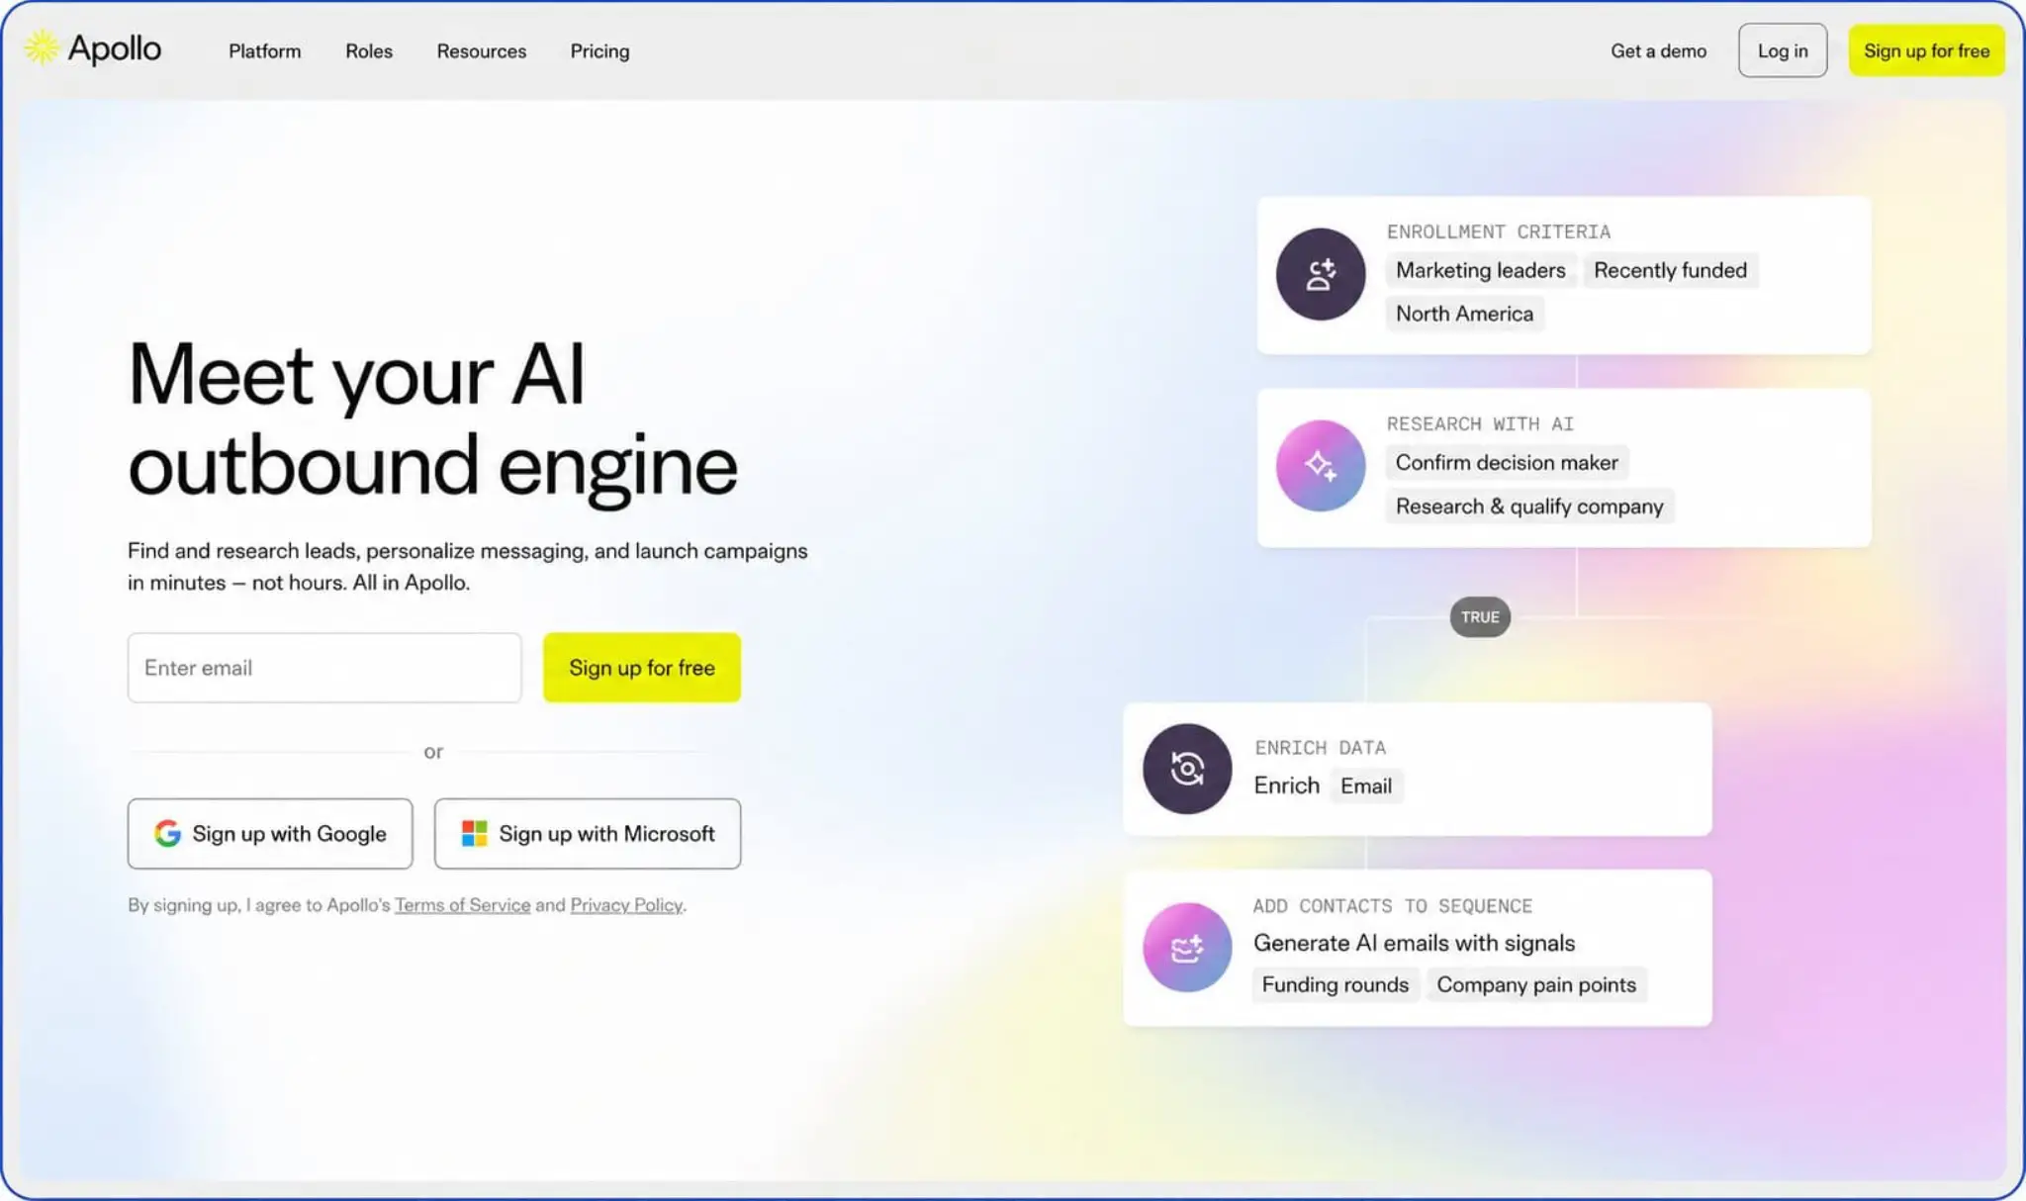Click the Enrich Data refresh icon
The width and height of the screenshot is (2026, 1201).
[x=1187, y=769]
